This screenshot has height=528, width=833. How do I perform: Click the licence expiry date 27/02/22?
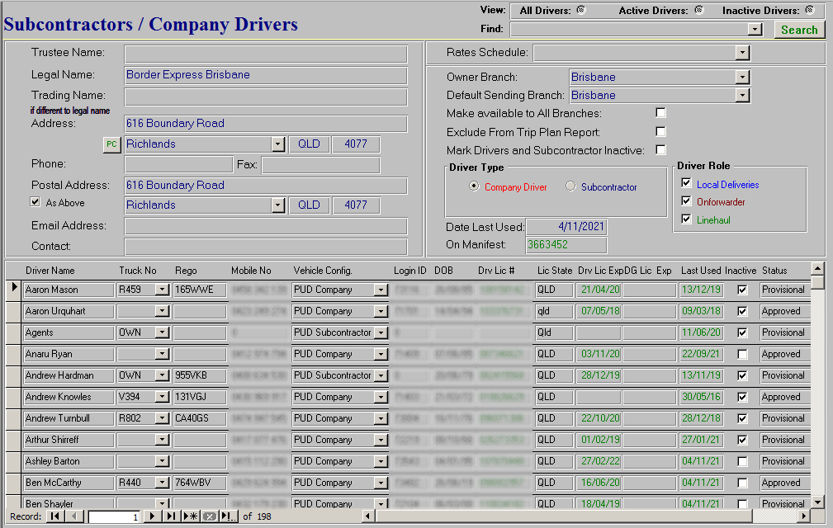point(600,461)
